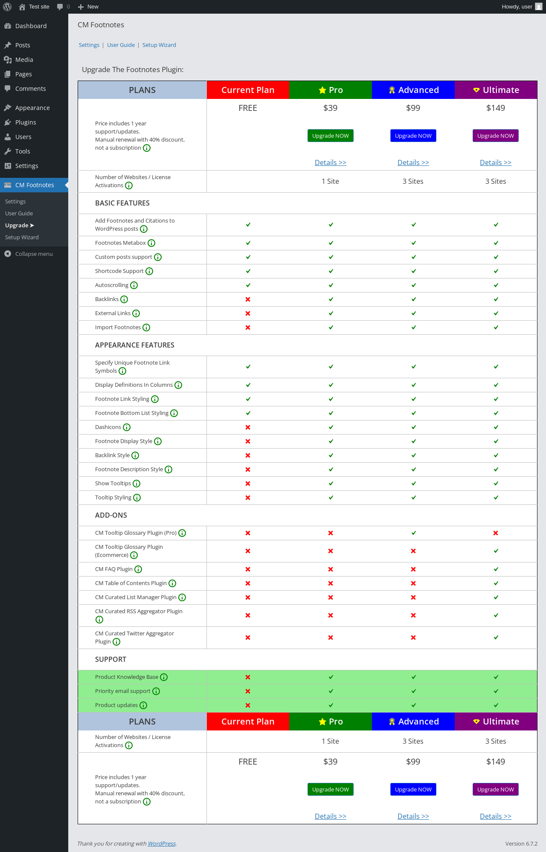Go to Users in the sidebar
The width and height of the screenshot is (546, 852).
point(34,137)
